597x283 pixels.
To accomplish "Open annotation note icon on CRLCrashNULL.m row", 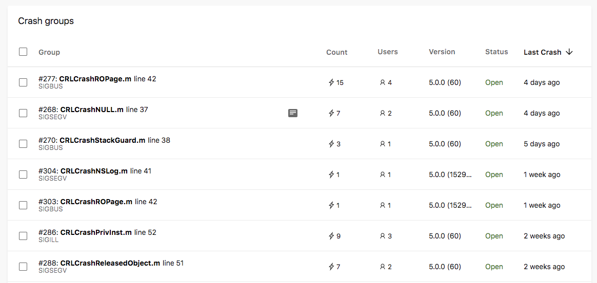I will pyautogui.click(x=293, y=113).
